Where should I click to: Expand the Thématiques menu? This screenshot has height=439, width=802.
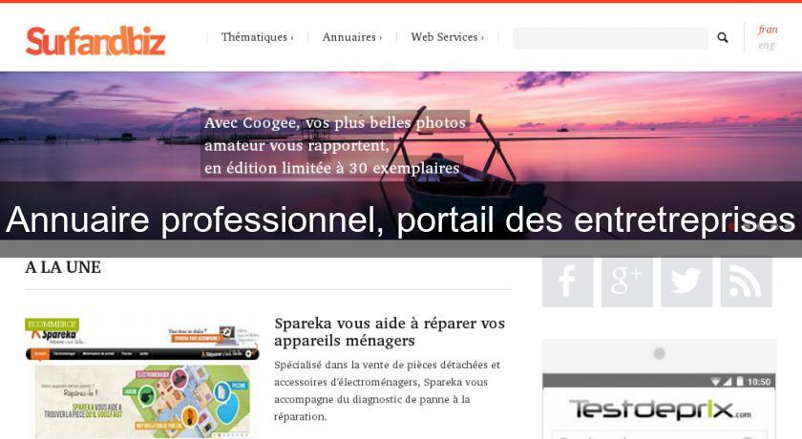257,37
